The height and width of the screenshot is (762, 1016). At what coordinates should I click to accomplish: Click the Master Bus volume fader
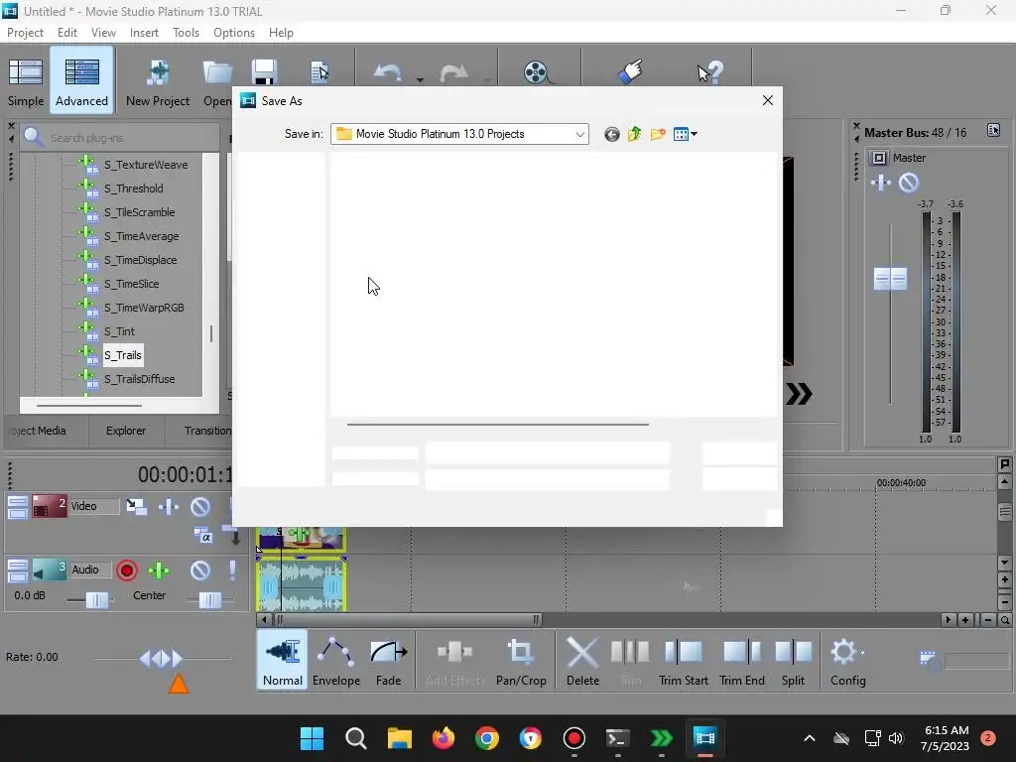click(890, 279)
